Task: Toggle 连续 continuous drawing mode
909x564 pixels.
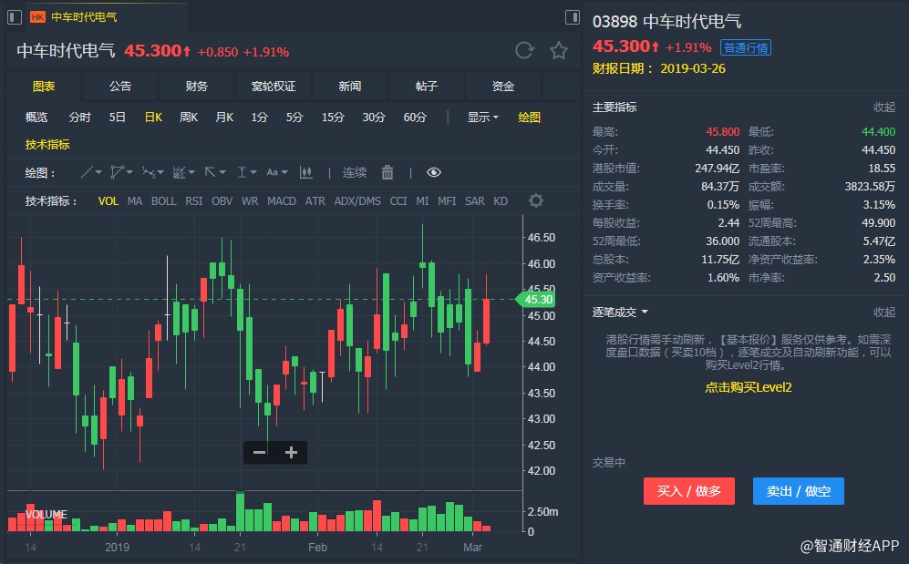Action: 354,172
